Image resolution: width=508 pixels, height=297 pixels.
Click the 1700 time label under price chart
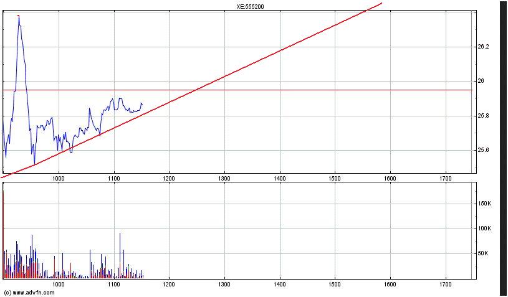click(446, 178)
